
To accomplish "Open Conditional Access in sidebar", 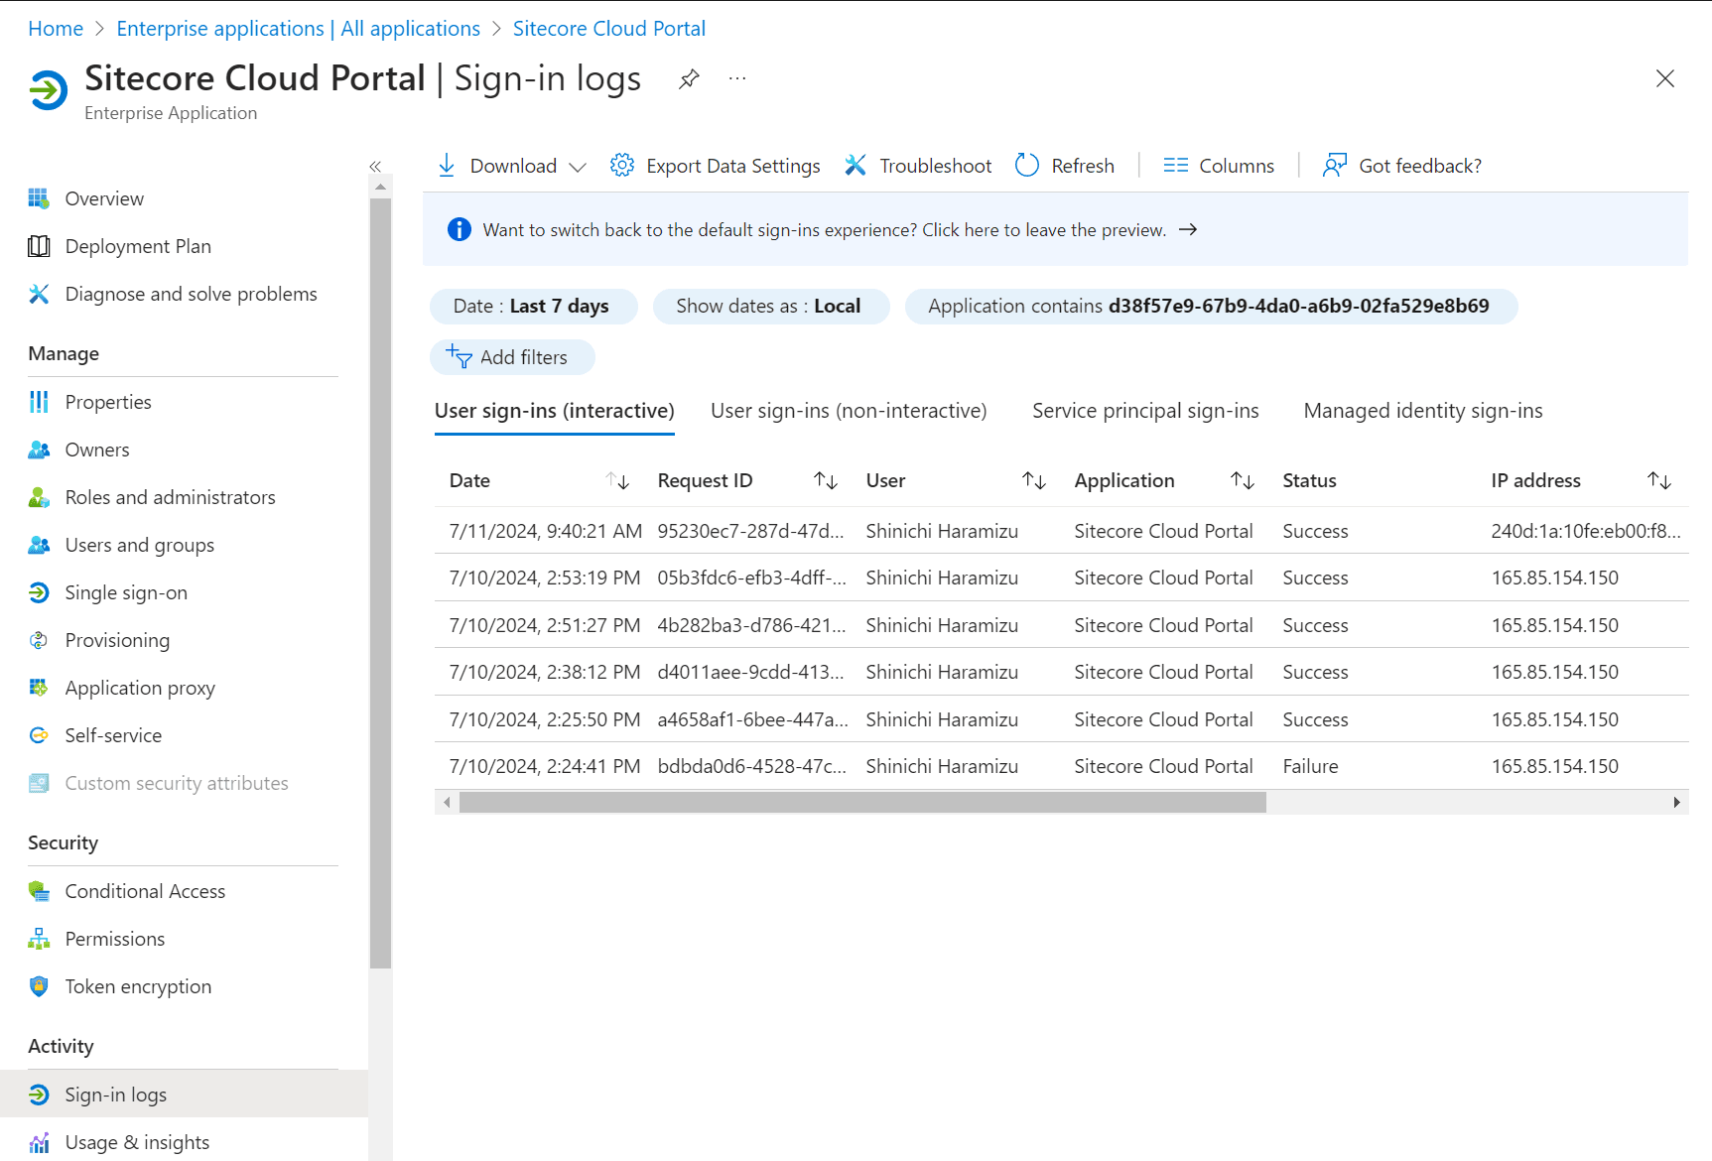I will pyautogui.click(x=145, y=891).
